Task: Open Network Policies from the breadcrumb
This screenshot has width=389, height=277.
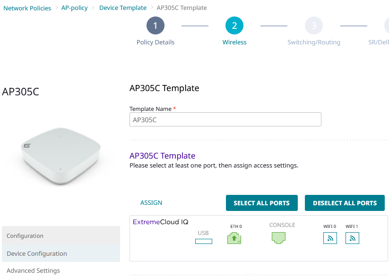Action: [x=27, y=8]
